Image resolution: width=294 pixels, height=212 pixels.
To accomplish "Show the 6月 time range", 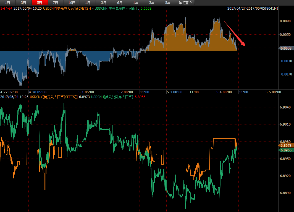I will (x=120, y=3).
